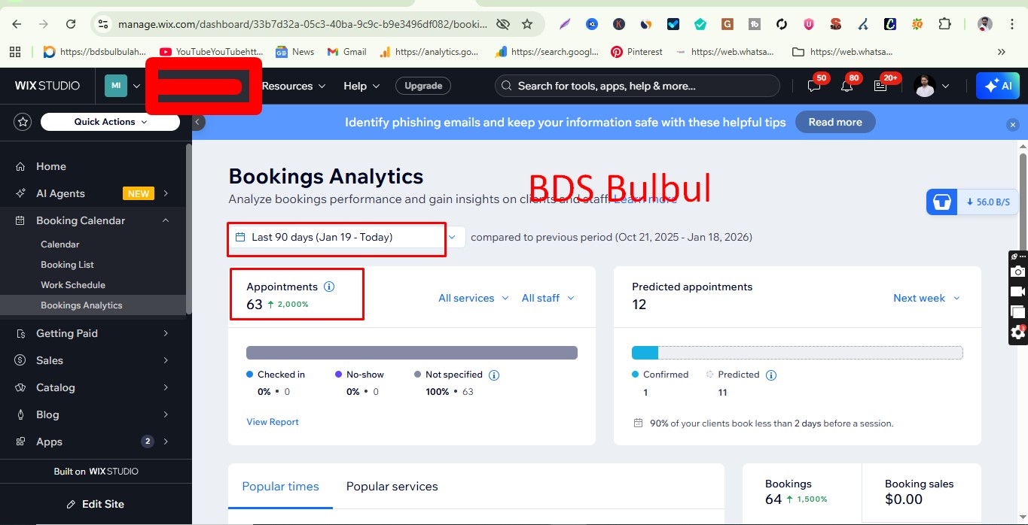Viewport: 1028px width, 525px height.
Task: Open the updates inbox icon showing 20+
Action: click(x=881, y=86)
